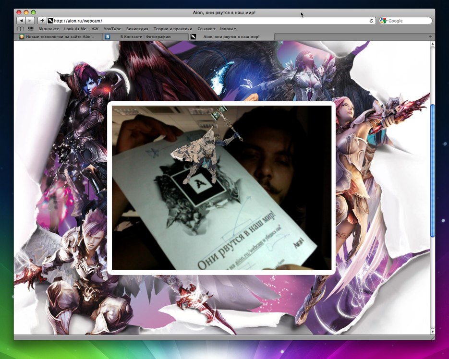Click the vertical scrollbar thumb
Image resolution: width=449 pixels, height=359 pixels.
tap(432, 171)
